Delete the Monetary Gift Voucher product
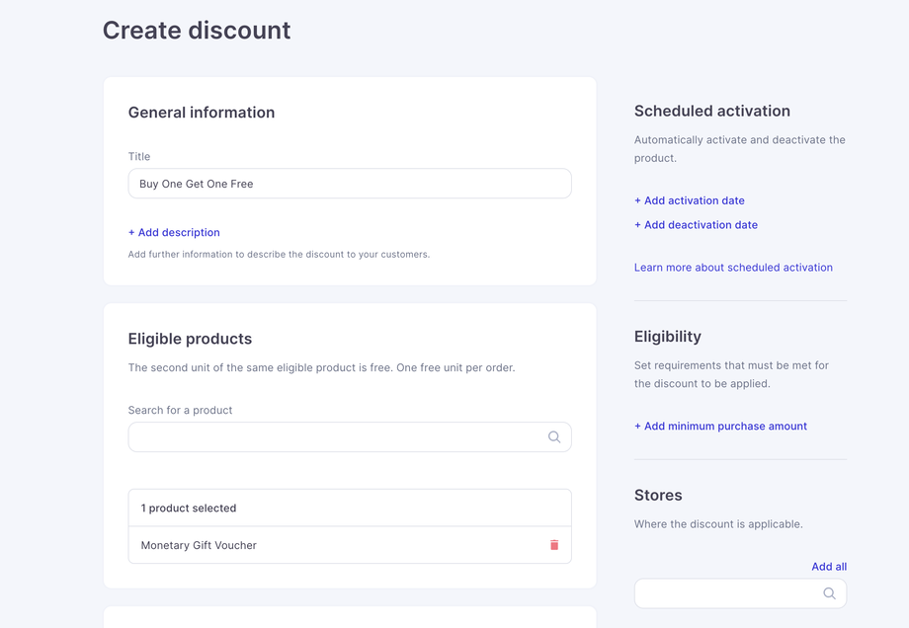Screen dimensions: 909x628 [554, 545]
